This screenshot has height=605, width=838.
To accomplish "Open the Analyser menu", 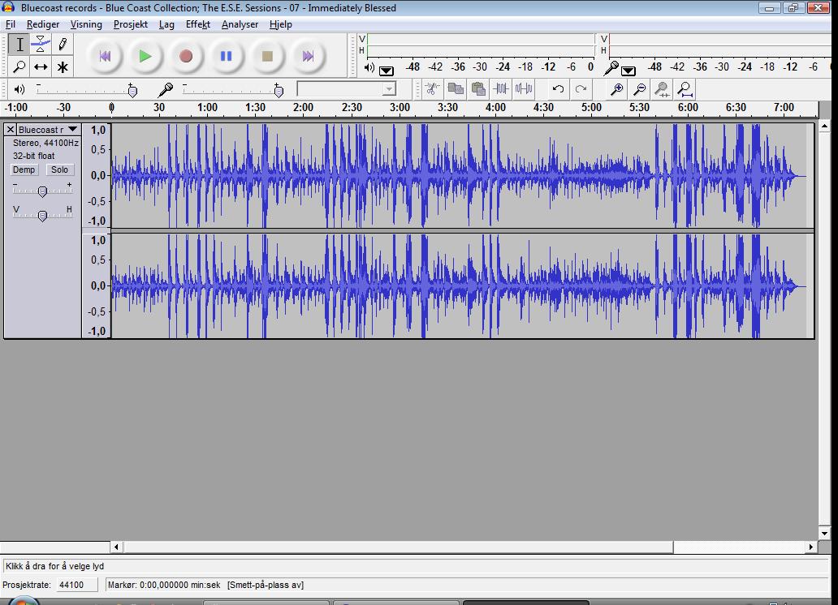I will coord(240,24).
